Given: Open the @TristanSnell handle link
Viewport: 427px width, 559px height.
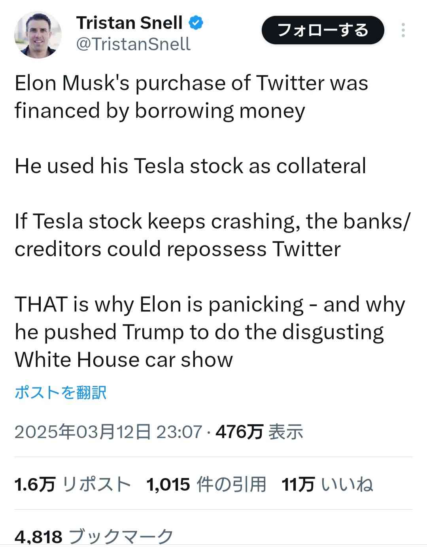Looking at the screenshot, I should click(x=133, y=44).
